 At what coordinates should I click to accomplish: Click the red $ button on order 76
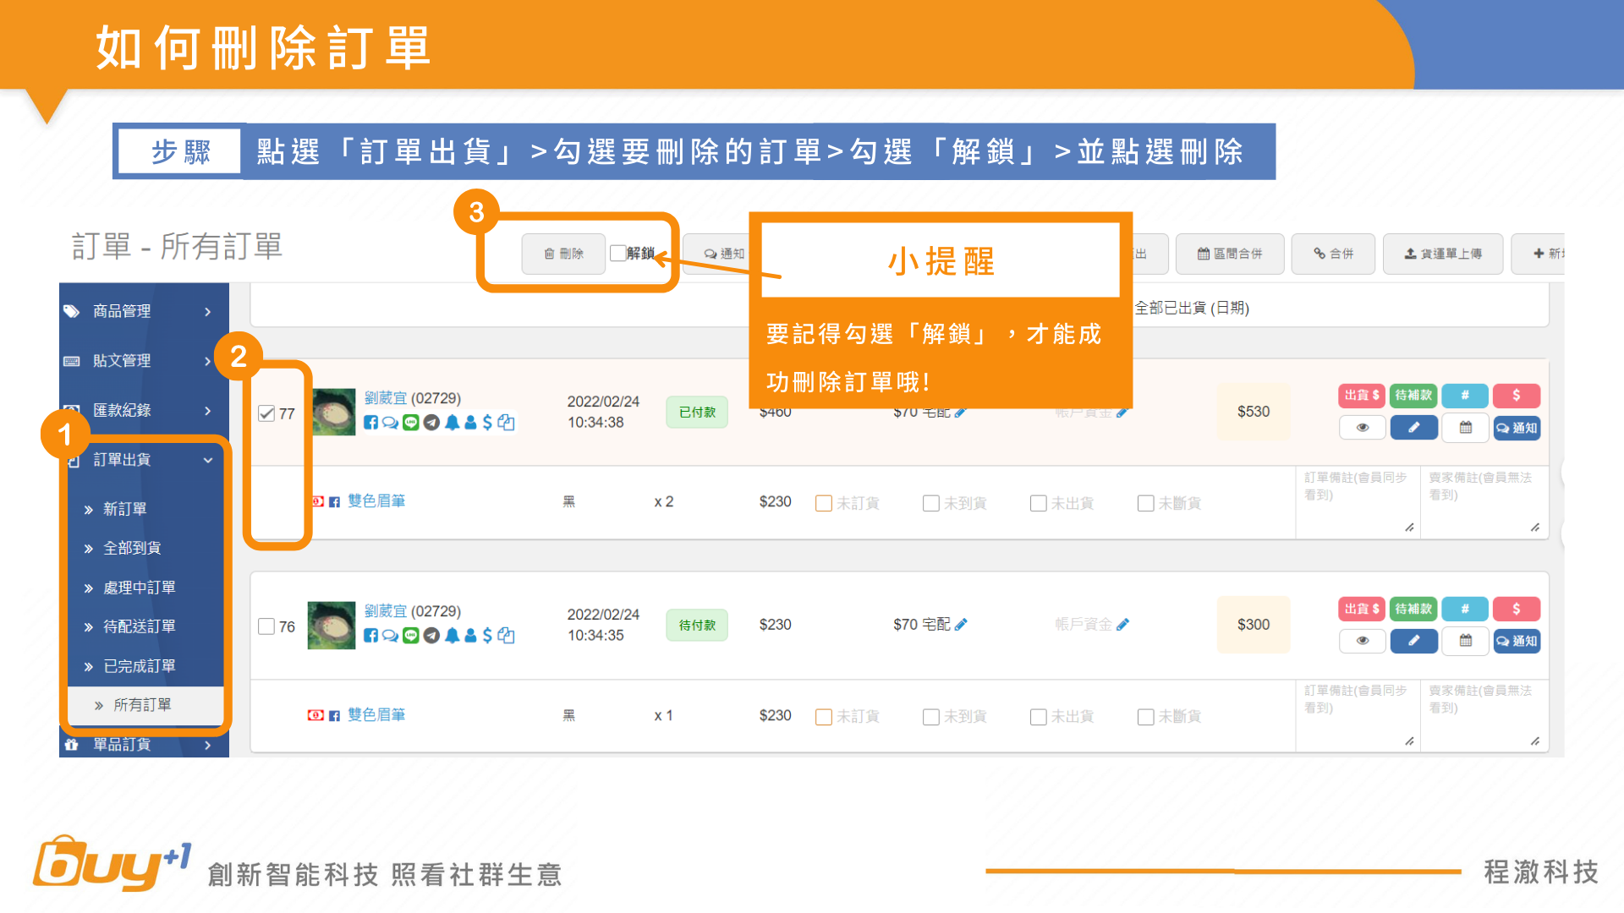pyautogui.click(x=1516, y=609)
